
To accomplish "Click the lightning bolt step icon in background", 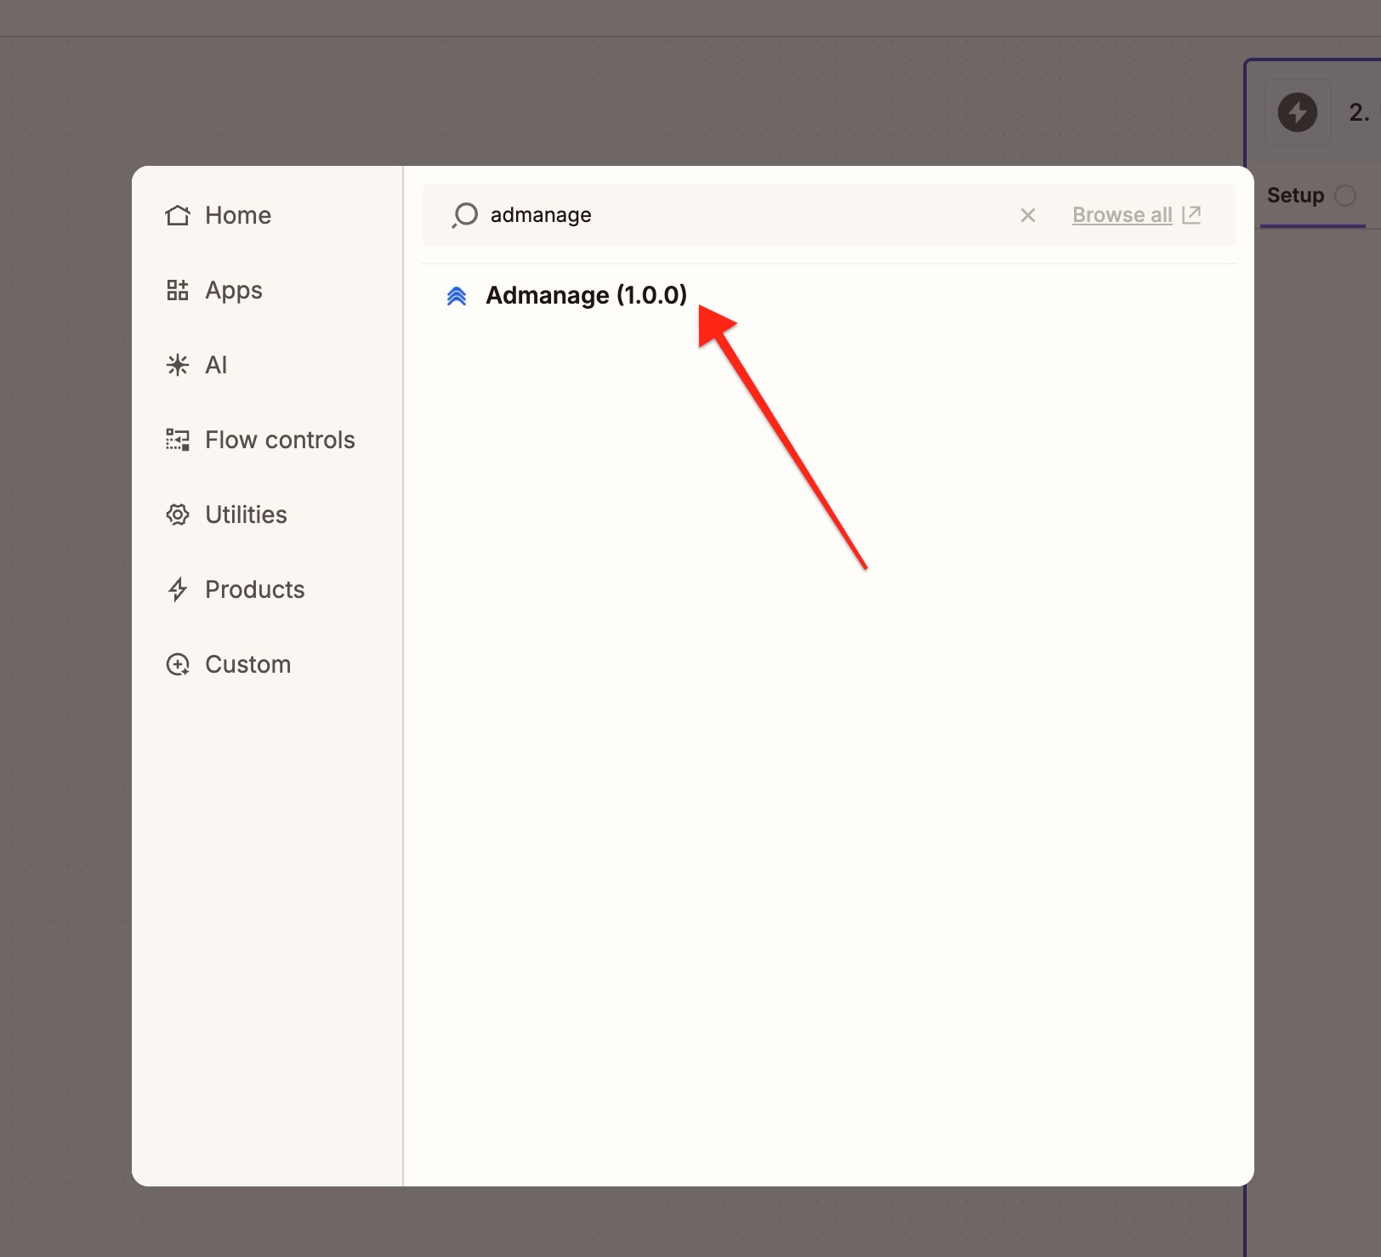I will pos(1298,112).
